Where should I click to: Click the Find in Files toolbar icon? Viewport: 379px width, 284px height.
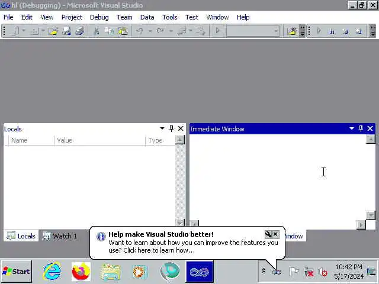[292, 31]
